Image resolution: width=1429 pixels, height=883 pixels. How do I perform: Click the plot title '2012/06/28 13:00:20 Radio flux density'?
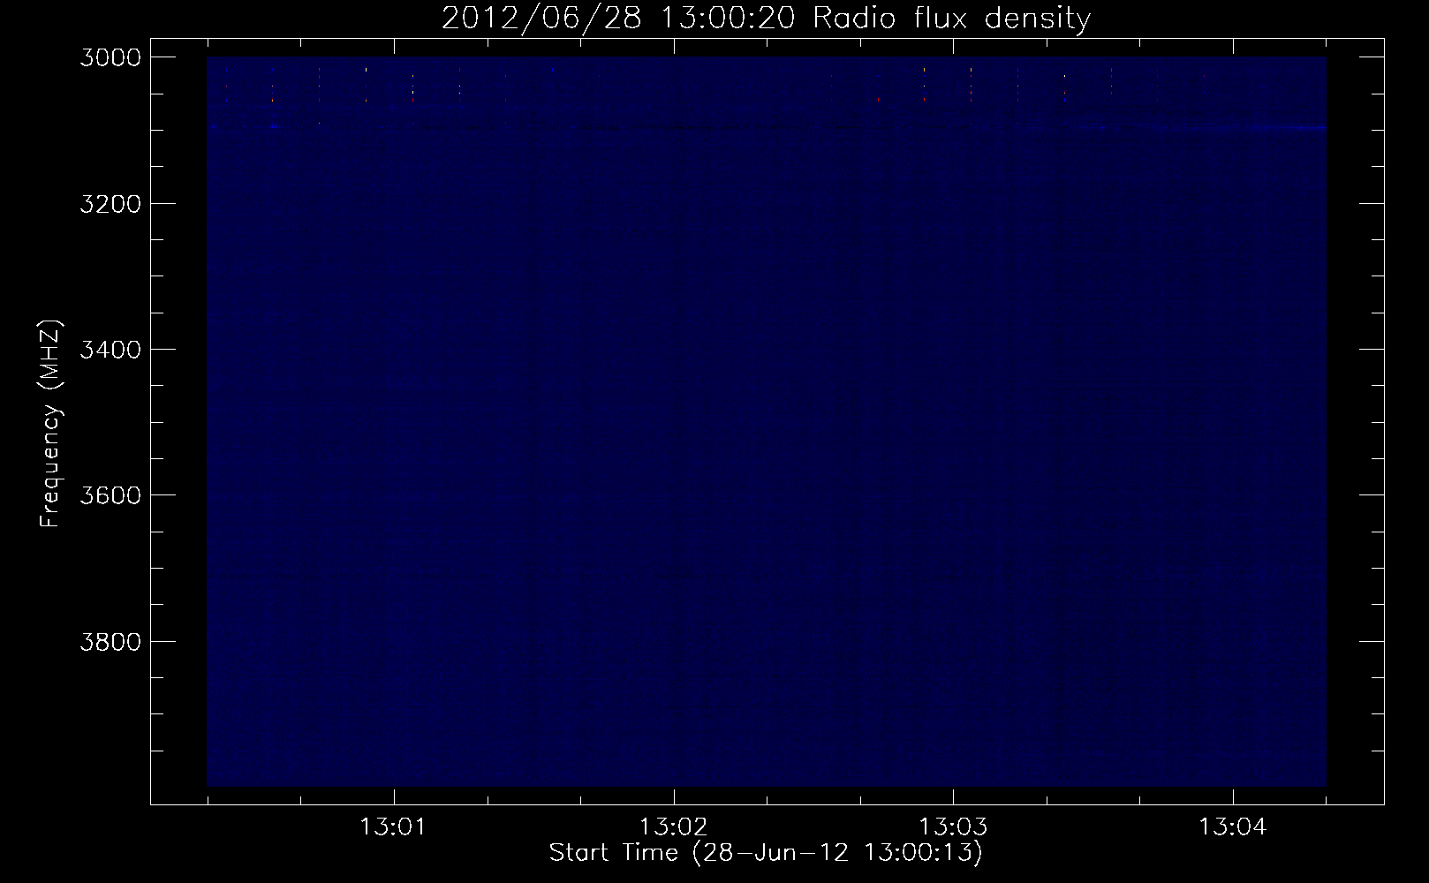tap(766, 19)
